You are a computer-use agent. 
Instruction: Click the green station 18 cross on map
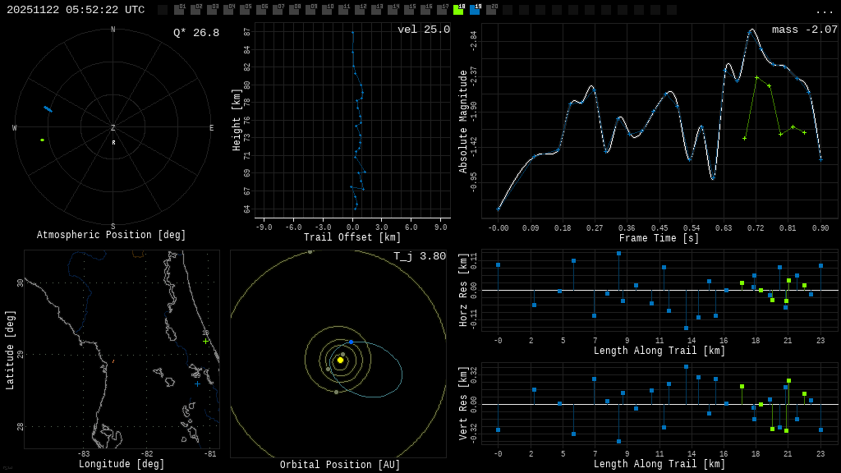tap(205, 341)
